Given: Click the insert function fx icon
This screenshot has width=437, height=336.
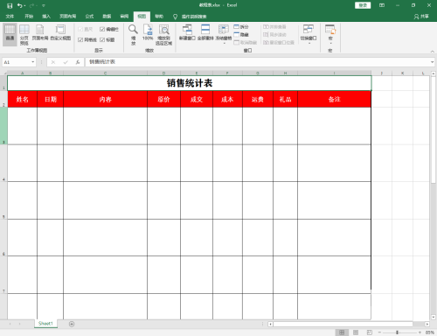Looking at the screenshot, I should (78, 62).
